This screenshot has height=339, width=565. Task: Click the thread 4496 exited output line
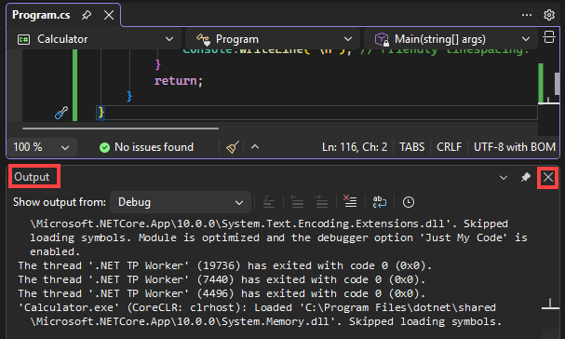coord(222,293)
